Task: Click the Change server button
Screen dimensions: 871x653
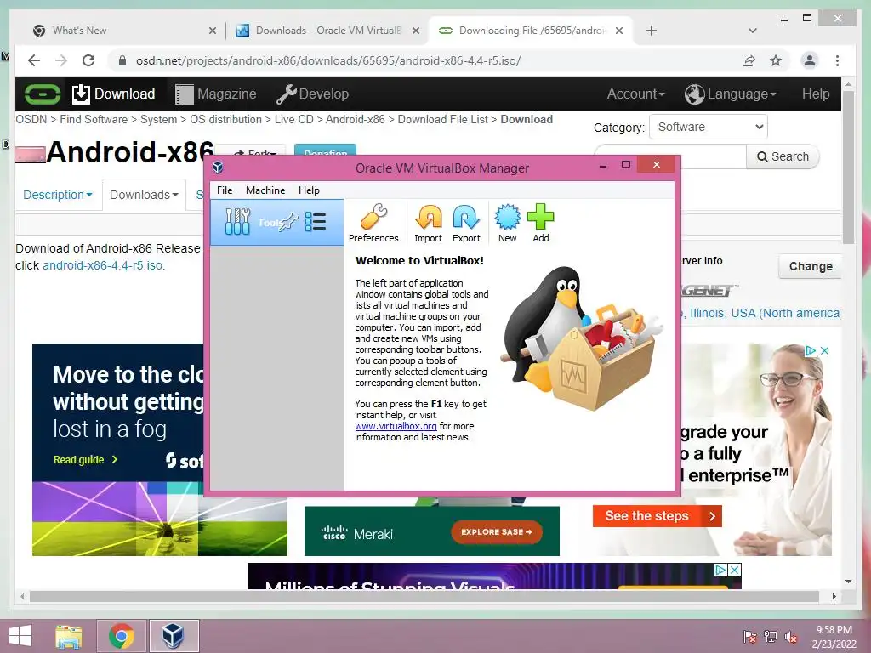Action: (x=811, y=266)
